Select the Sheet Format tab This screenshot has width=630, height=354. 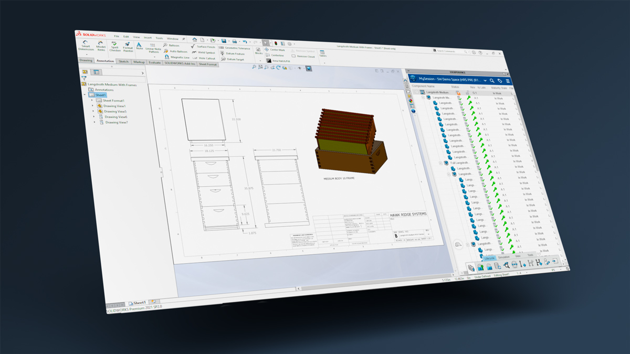208,64
